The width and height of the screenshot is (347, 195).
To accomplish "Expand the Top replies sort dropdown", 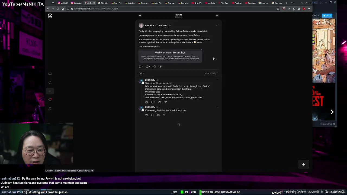I will click(141, 73).
